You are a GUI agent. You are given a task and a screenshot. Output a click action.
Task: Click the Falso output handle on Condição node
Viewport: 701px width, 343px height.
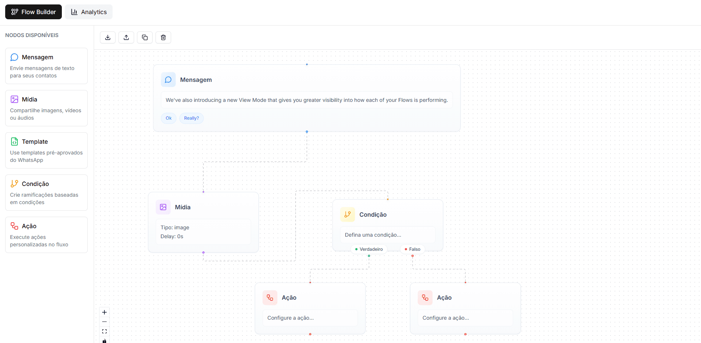tap(413, 255)
